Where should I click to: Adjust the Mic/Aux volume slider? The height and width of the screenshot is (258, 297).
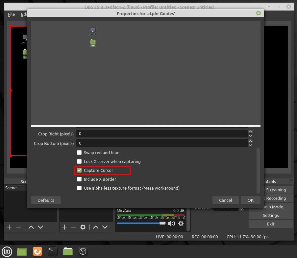pos(141,223)
